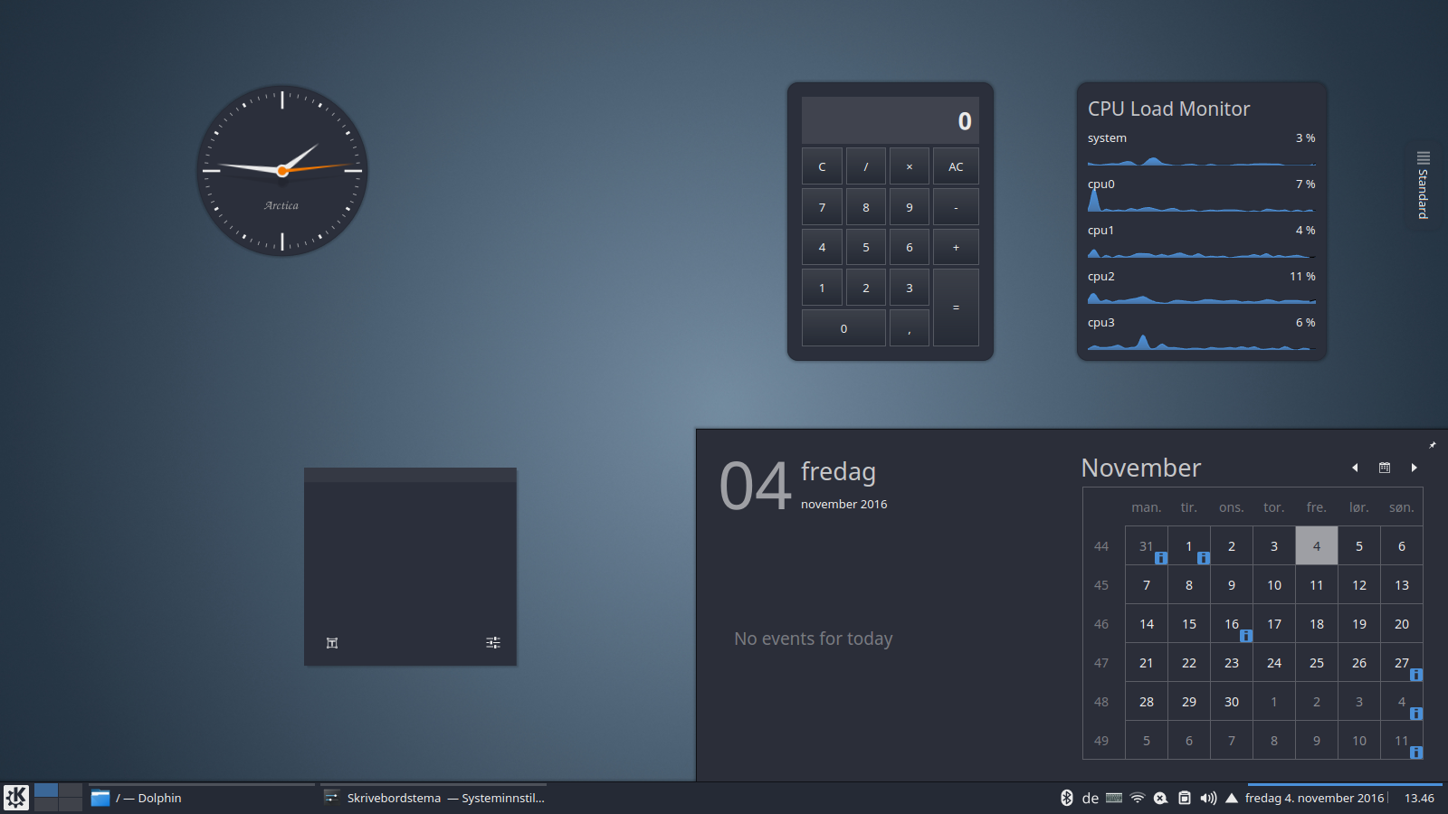The height and width of the screenshot is (814, 1448).
Task: Click the Arctica analog clock widget
Action: 282,170
